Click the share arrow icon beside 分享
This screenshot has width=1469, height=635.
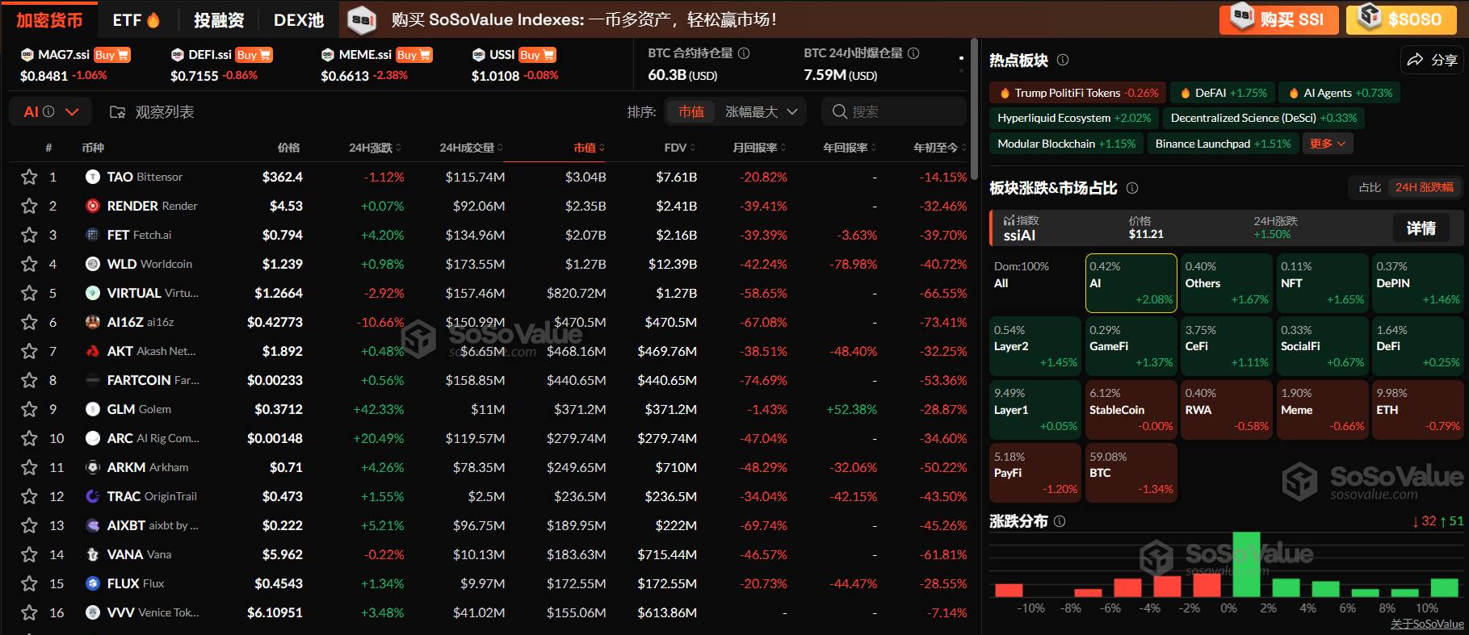tap(1415, 60)
